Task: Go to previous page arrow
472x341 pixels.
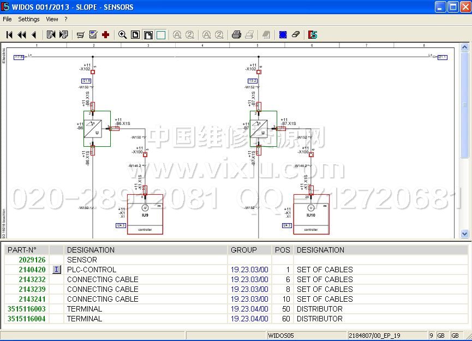Action: pyautogui.click(x=34, y=35)
